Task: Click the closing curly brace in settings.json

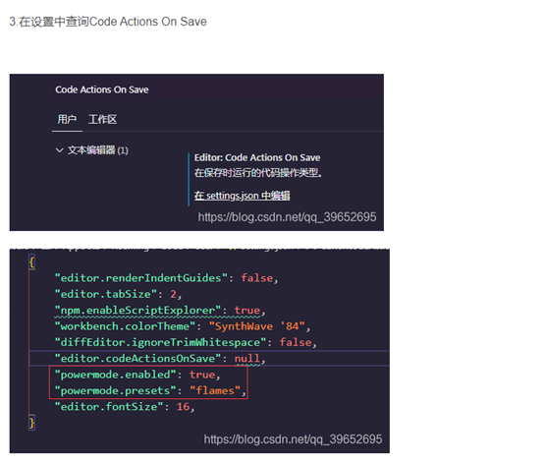Action: pos(31,423)
